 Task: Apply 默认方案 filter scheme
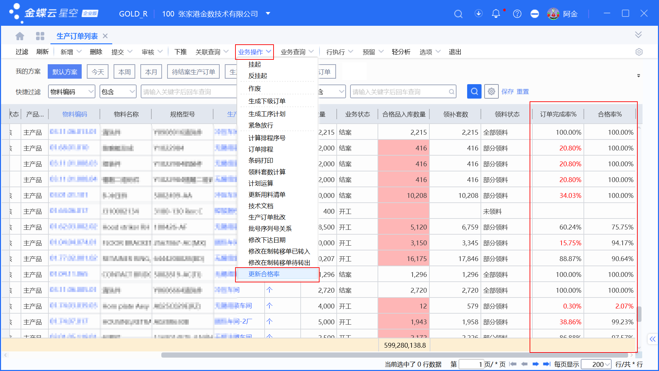(65, 72)
